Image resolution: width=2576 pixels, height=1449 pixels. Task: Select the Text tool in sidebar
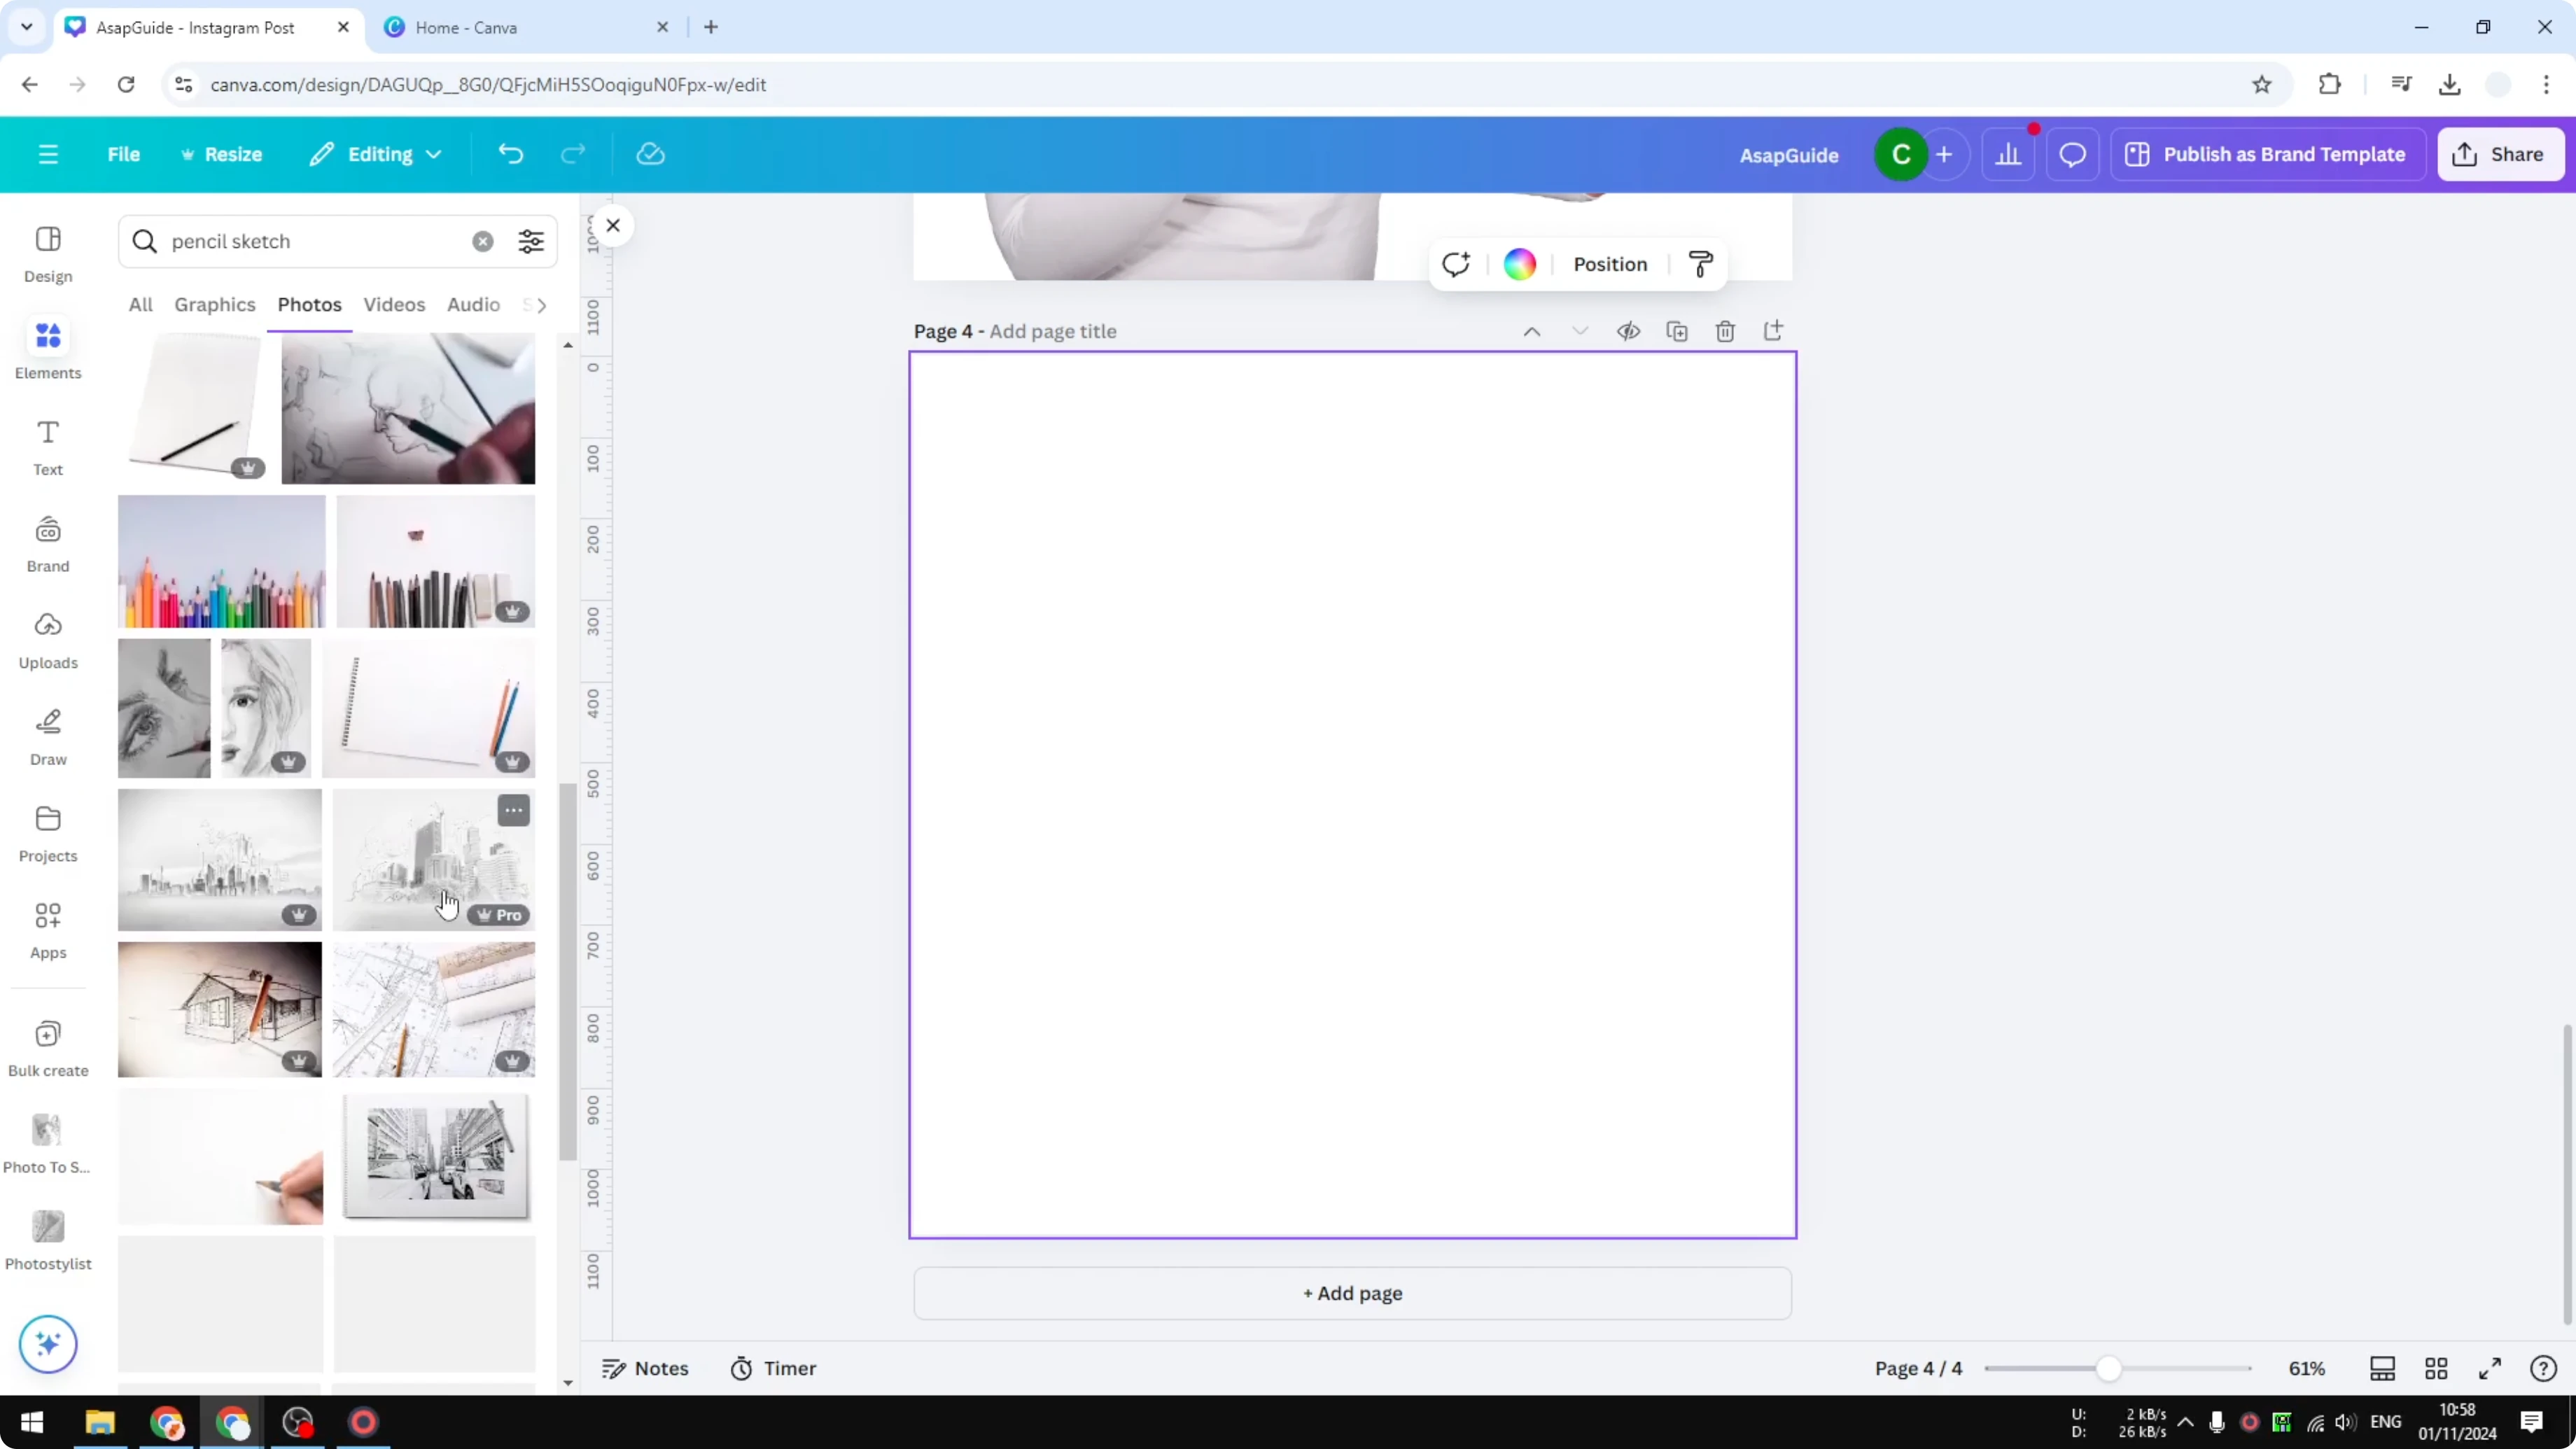coord(47,445)
